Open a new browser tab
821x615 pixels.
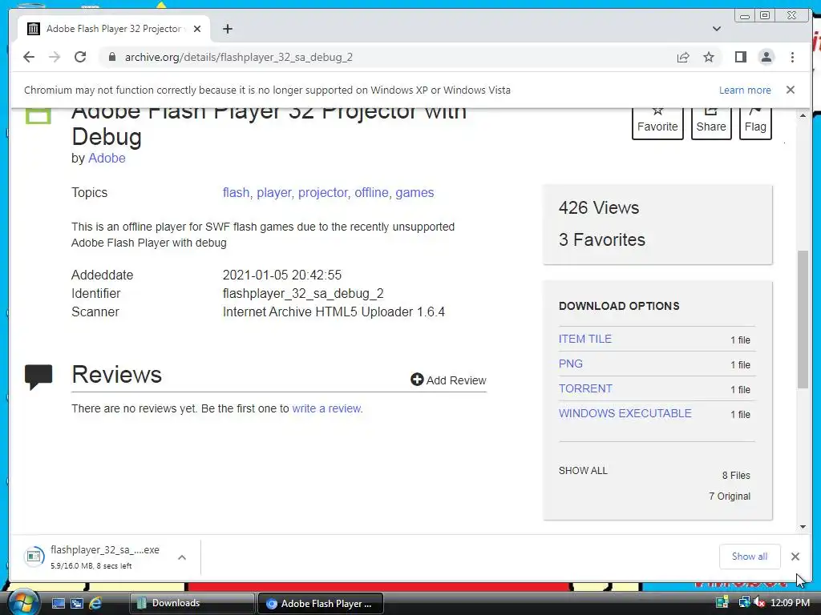point(227,29)
